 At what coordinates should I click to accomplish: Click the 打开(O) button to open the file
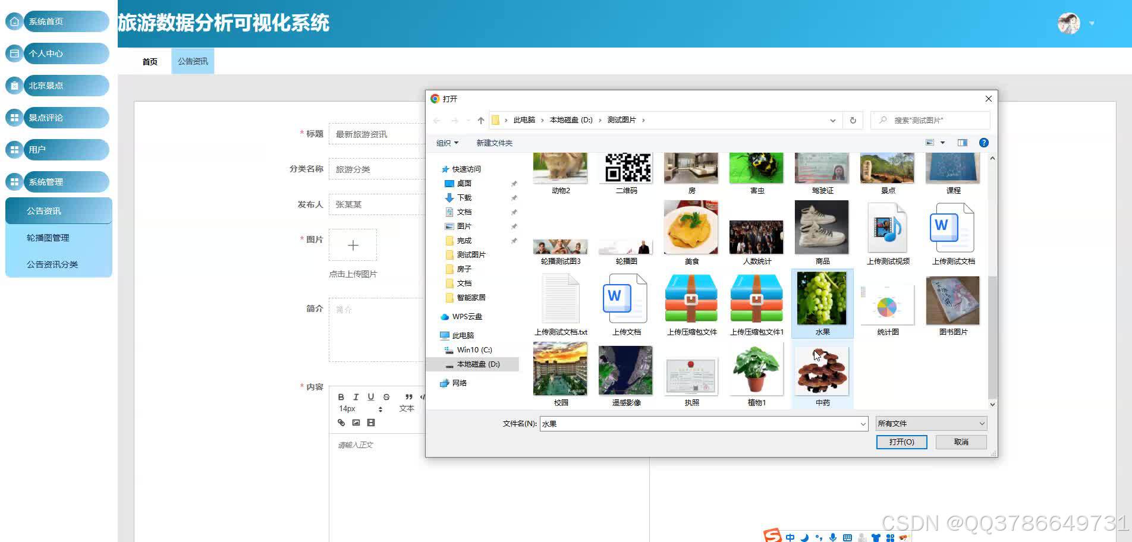(901, 442)
